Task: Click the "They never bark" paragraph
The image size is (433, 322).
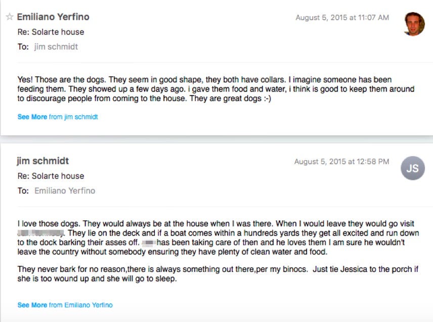Action: (x=218, y=274)
